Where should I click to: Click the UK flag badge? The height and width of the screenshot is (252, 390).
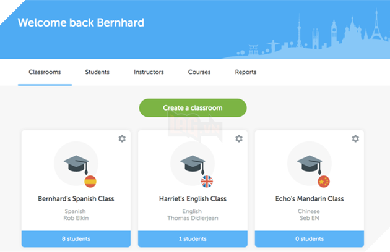pyautogui.click(x=207, y=181)
